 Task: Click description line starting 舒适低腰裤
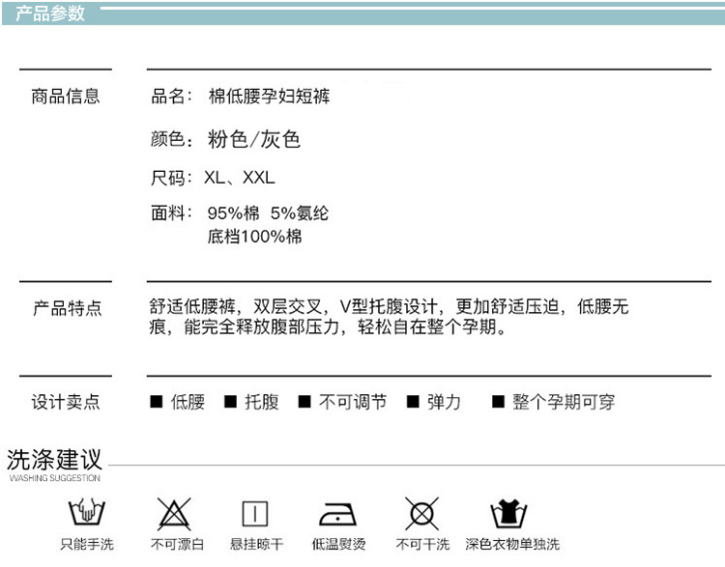[x=389, y=306]
